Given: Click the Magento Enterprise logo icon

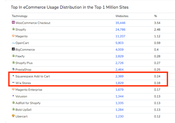Looking at the screenshot, I should pyautogui.click(x=13, y=89).
